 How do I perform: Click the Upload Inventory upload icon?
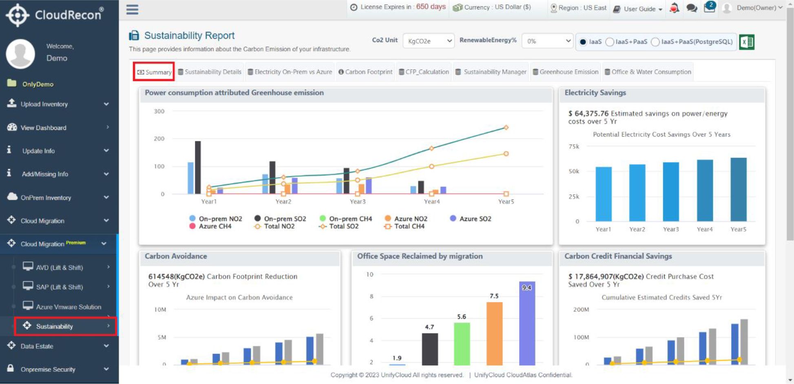pos(11,103)
